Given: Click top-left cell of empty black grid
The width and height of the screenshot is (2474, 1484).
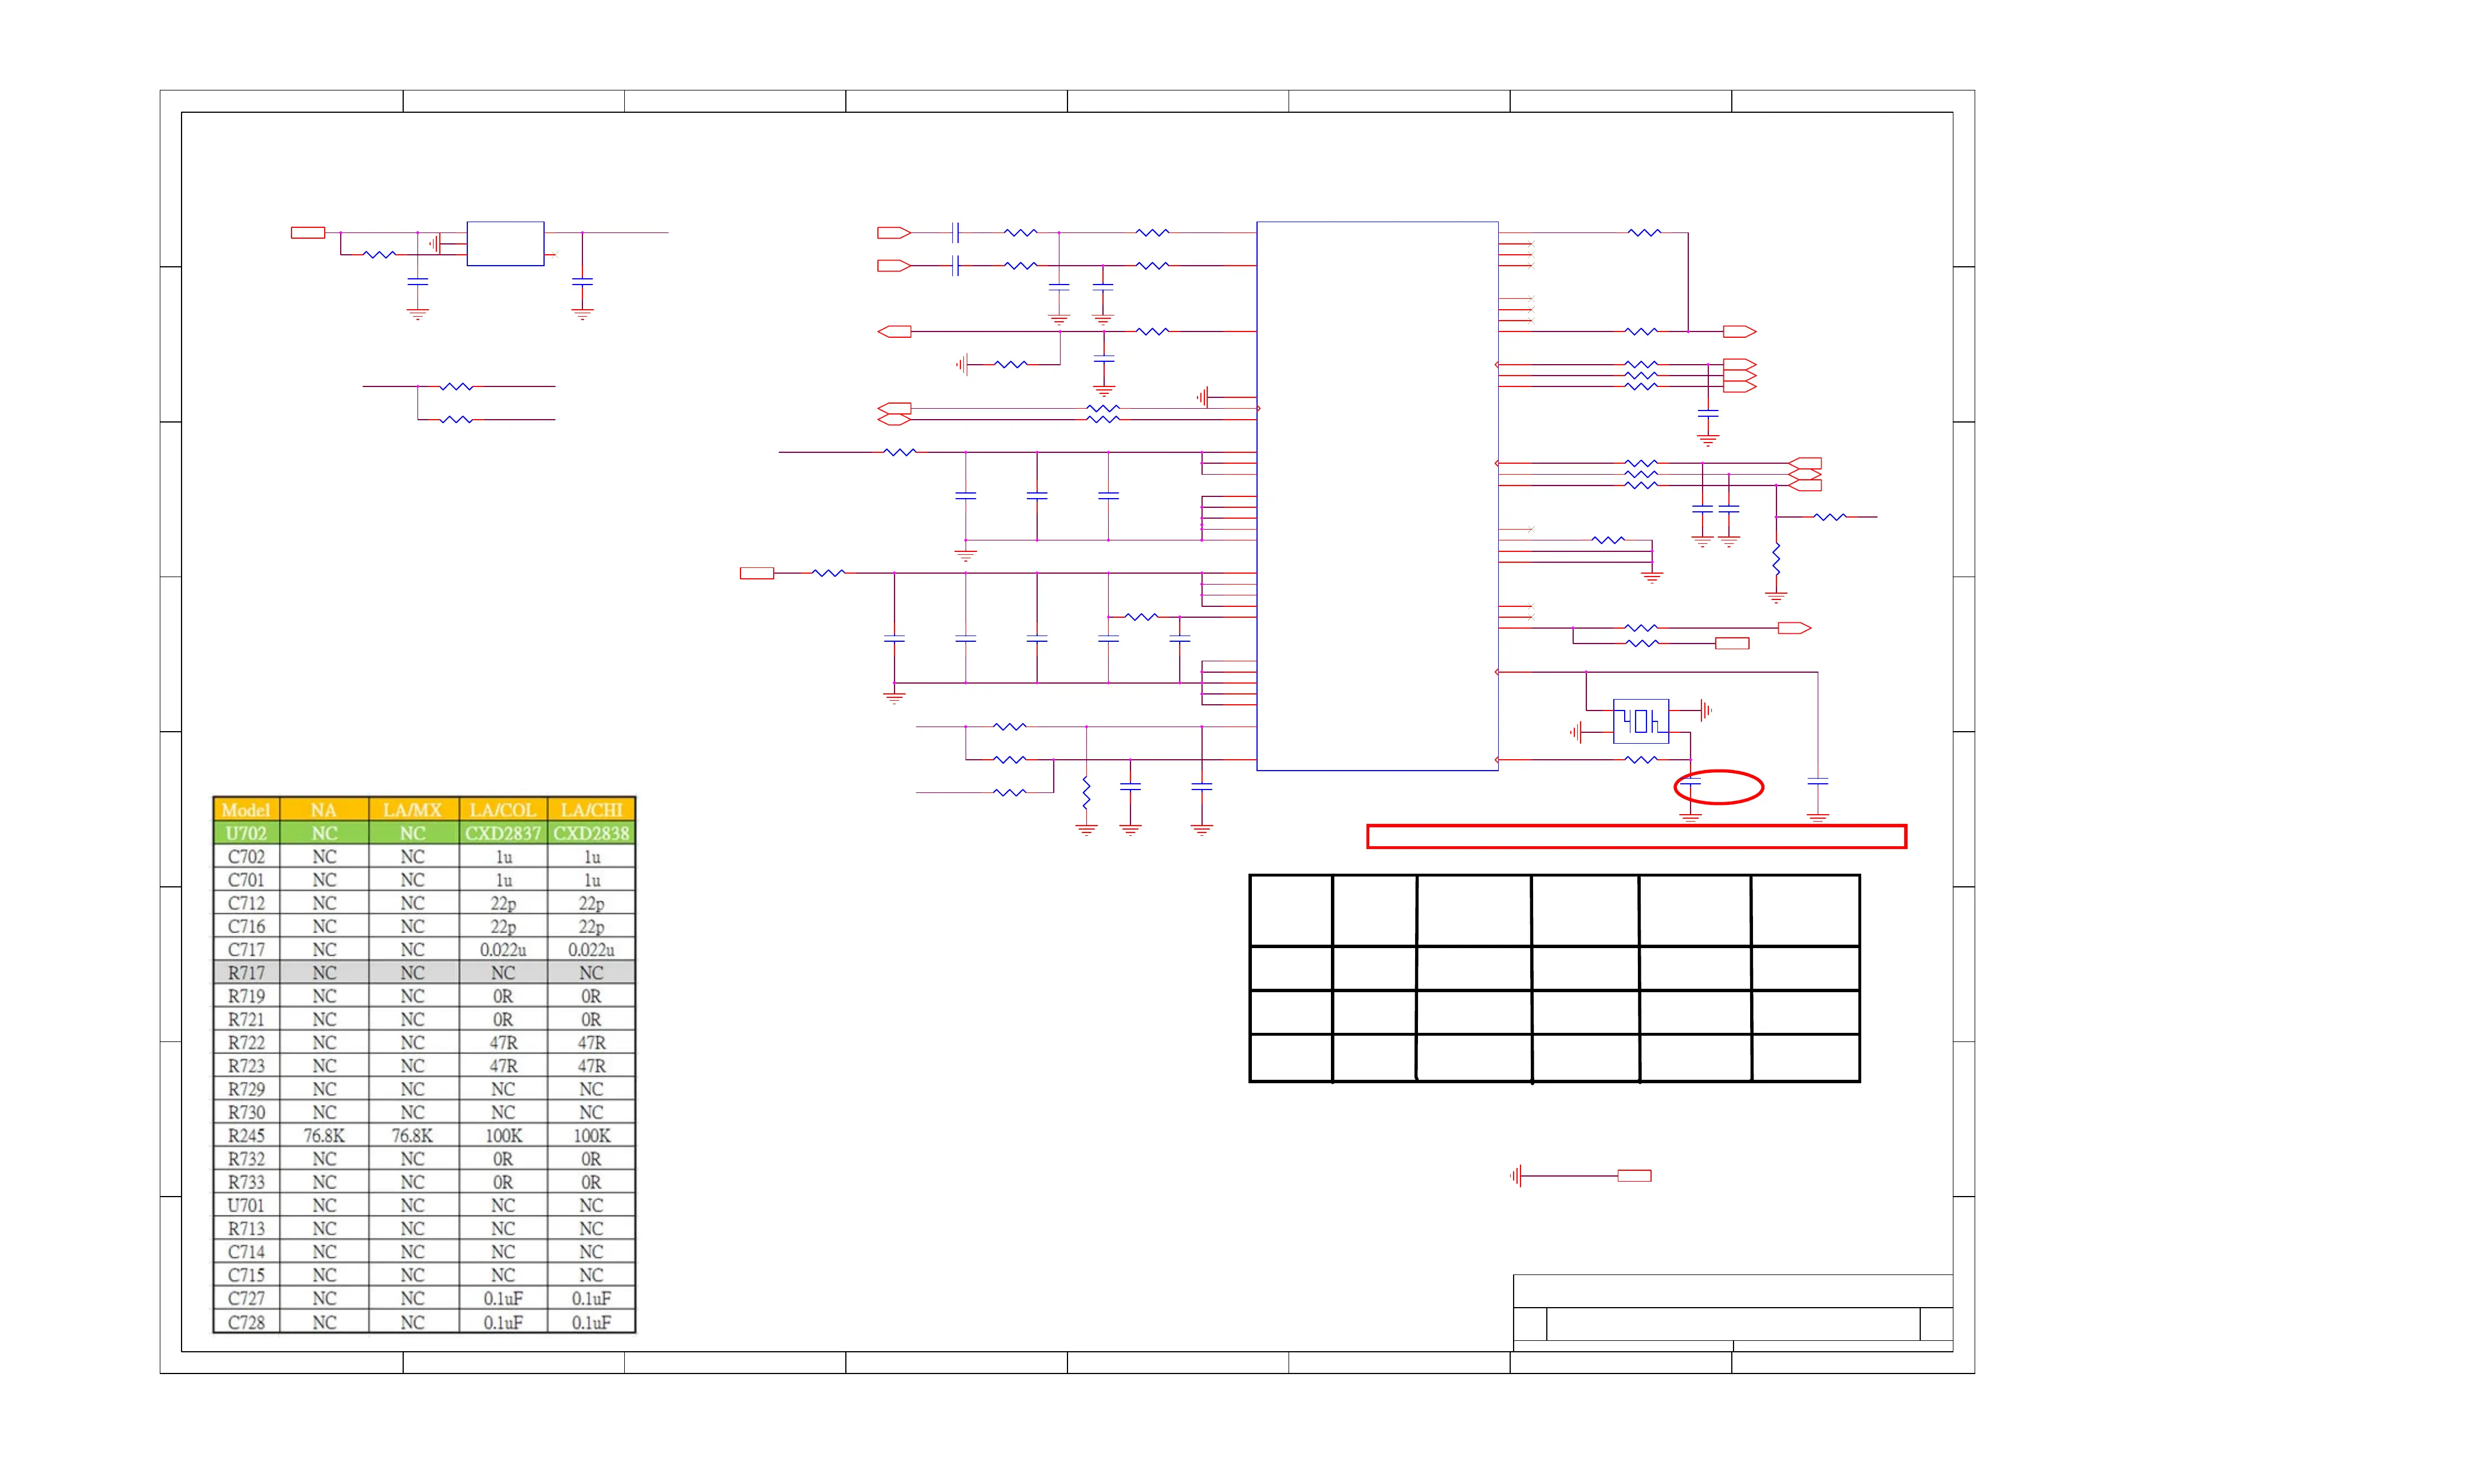Looking at the screenshot, I should pyautogui.click(x=1290, y=911).
